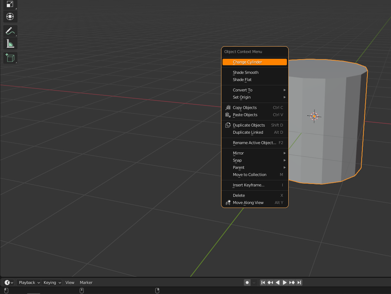Delete the object via the context menu
This screenshot has height=294, width=391.
point(255,195)
